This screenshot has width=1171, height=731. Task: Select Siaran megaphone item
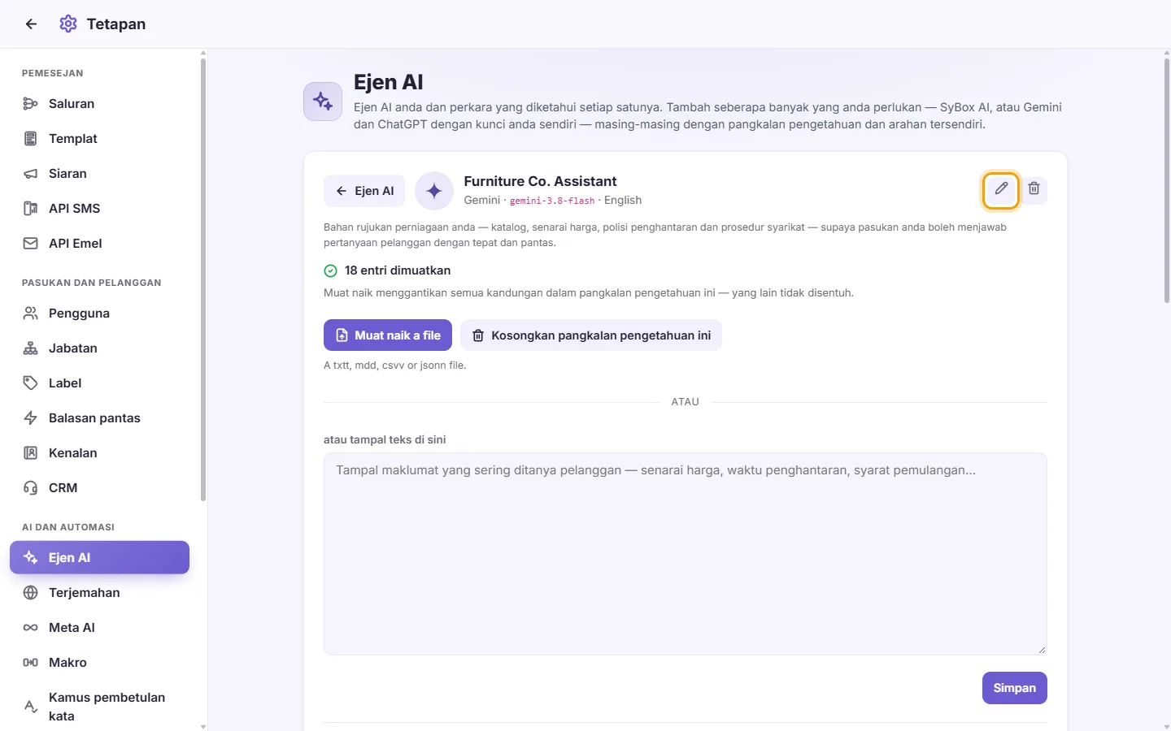coord(99,174)
